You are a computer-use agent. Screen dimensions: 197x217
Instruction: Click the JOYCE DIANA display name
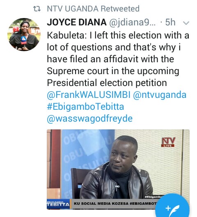[77, 22]
